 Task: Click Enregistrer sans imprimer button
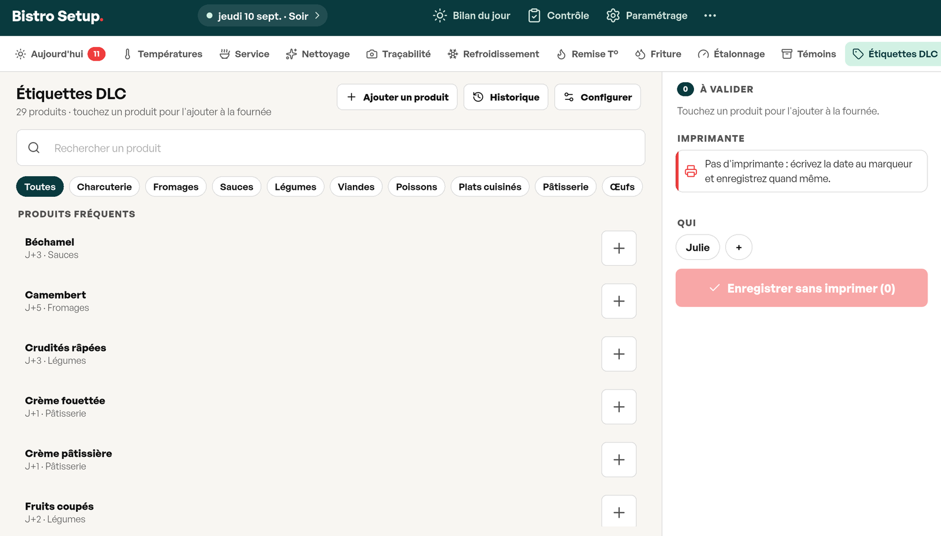click(x=802, y=288)
